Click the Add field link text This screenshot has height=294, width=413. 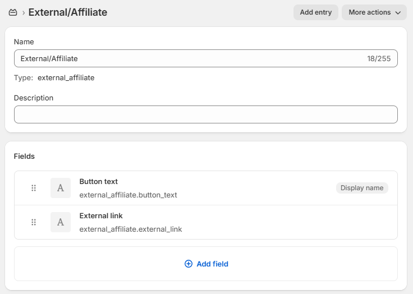[212, 264]
